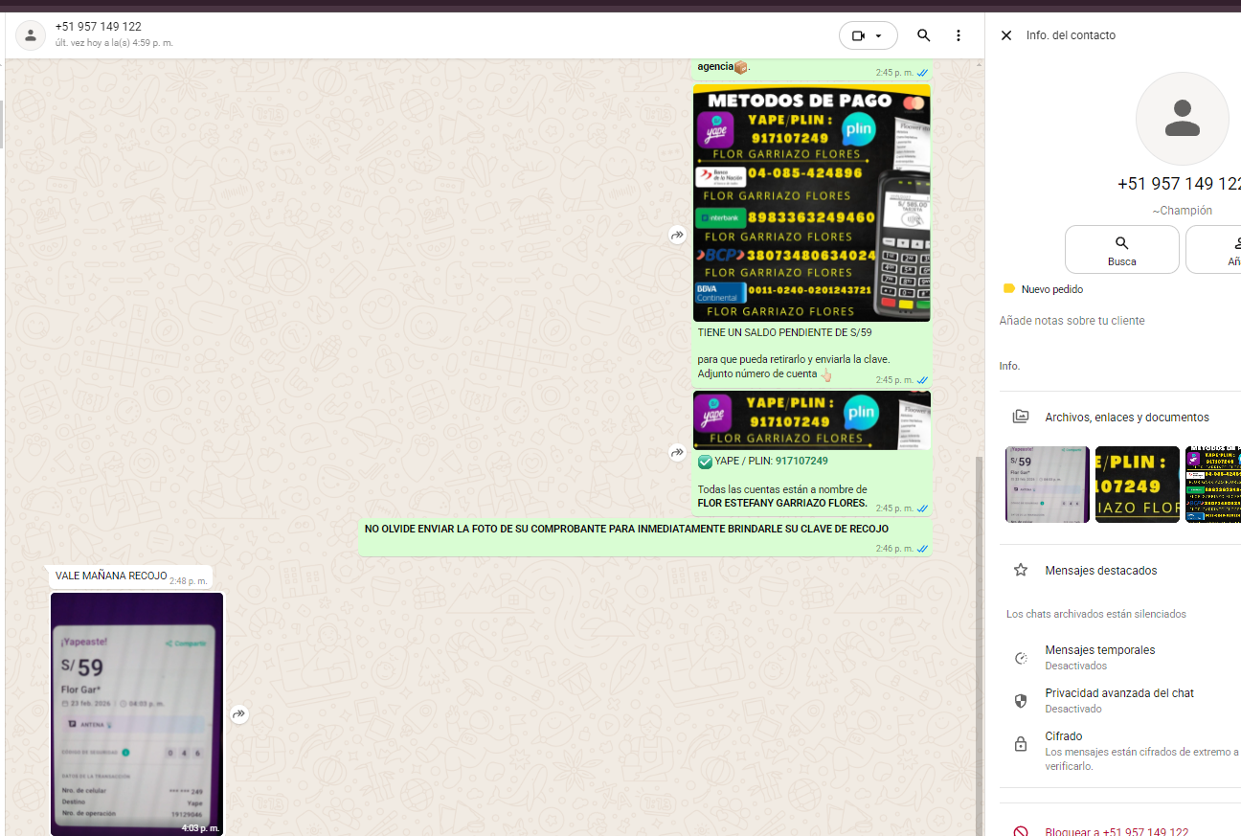Forward the METODOS DE PAGO image
This screenshot has height=836, width=1241.
pyautogui.click(x=677, y=235)
